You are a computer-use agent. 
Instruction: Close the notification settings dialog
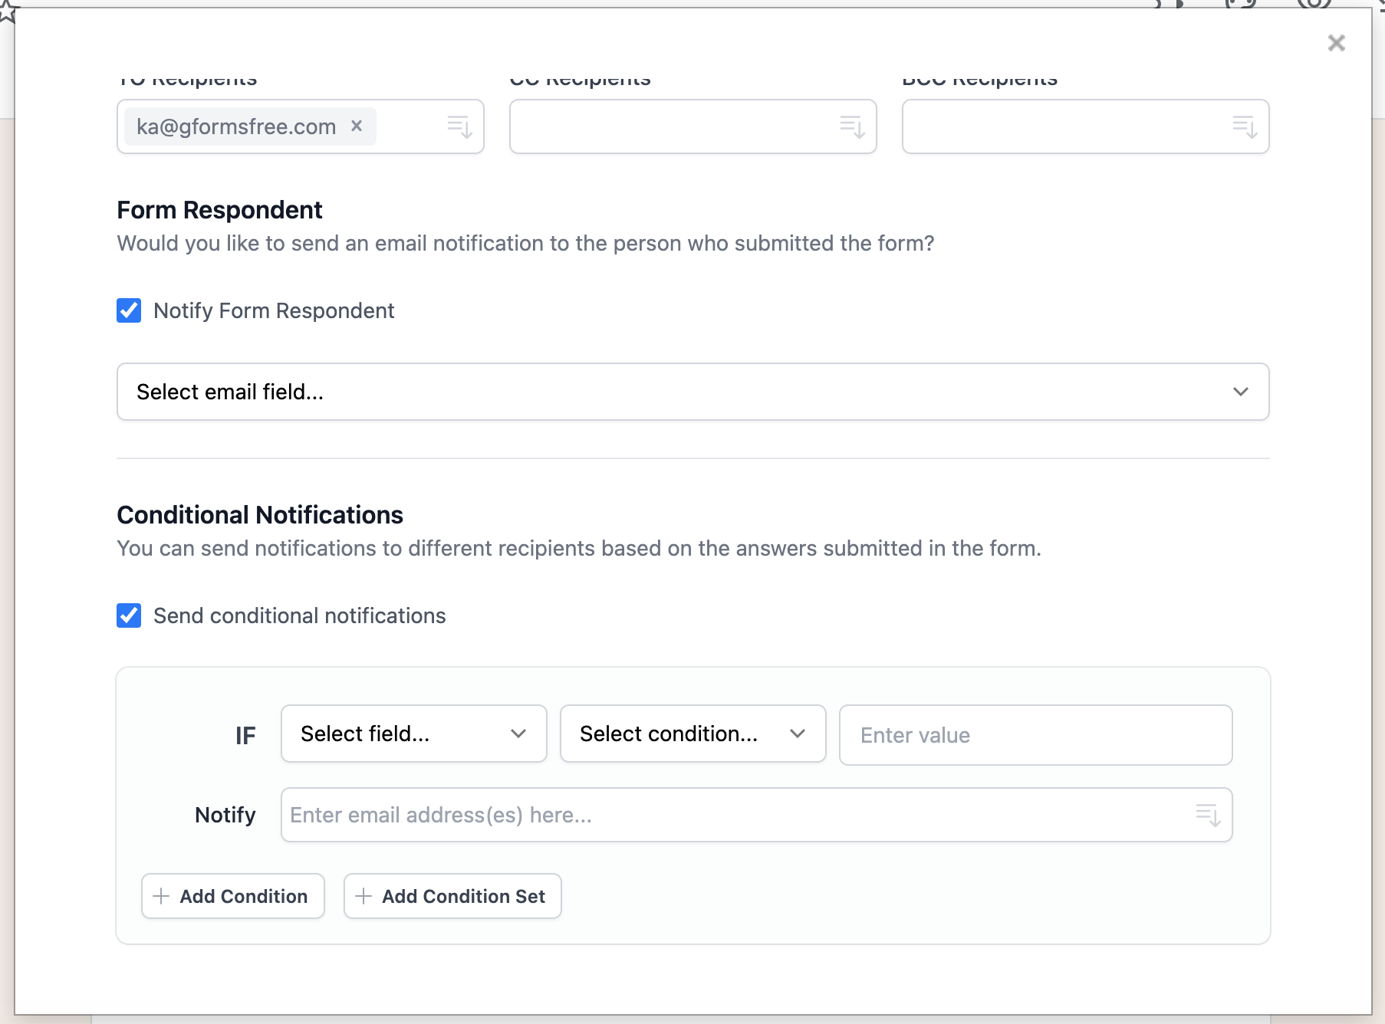1337,43
